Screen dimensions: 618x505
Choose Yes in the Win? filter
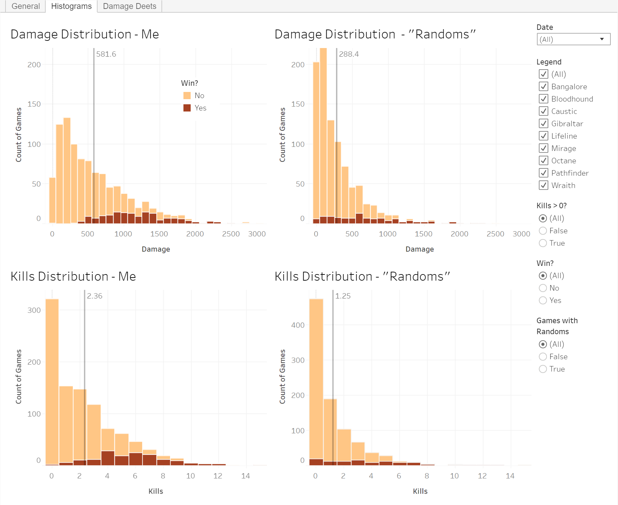[x=543, y=301]
